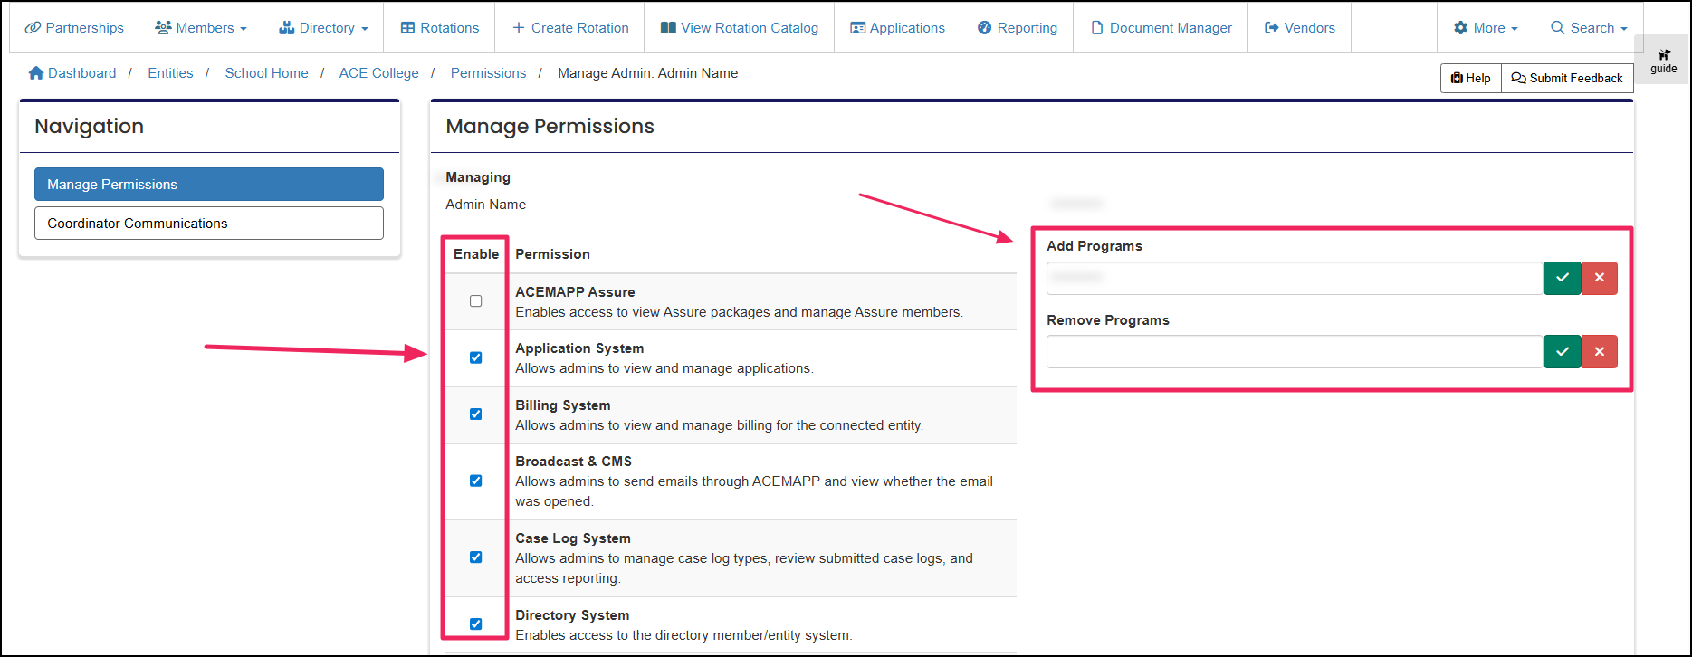Uncheck the Billing System permission
This screenshot has width=1692, height=657.
(475, 414)
